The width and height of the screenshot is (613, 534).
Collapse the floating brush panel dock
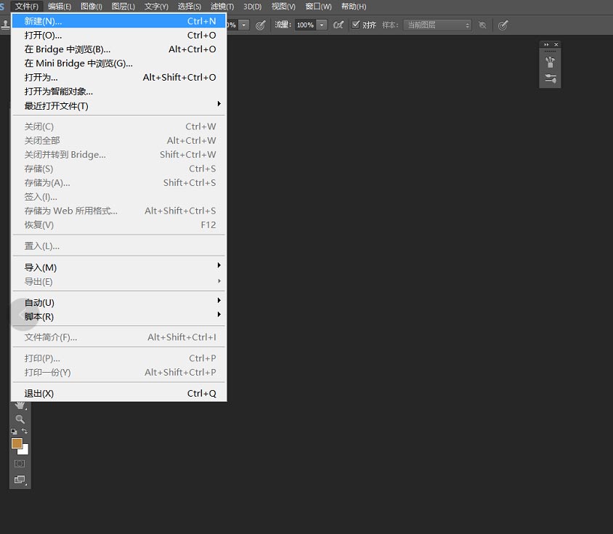click(546, 44)
